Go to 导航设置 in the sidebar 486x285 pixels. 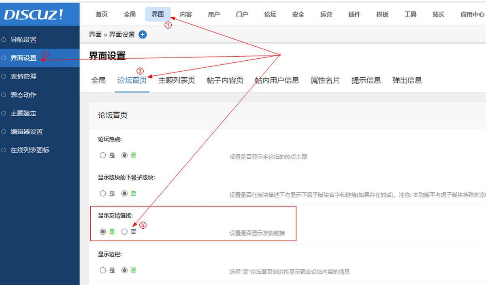coord(40,40)
